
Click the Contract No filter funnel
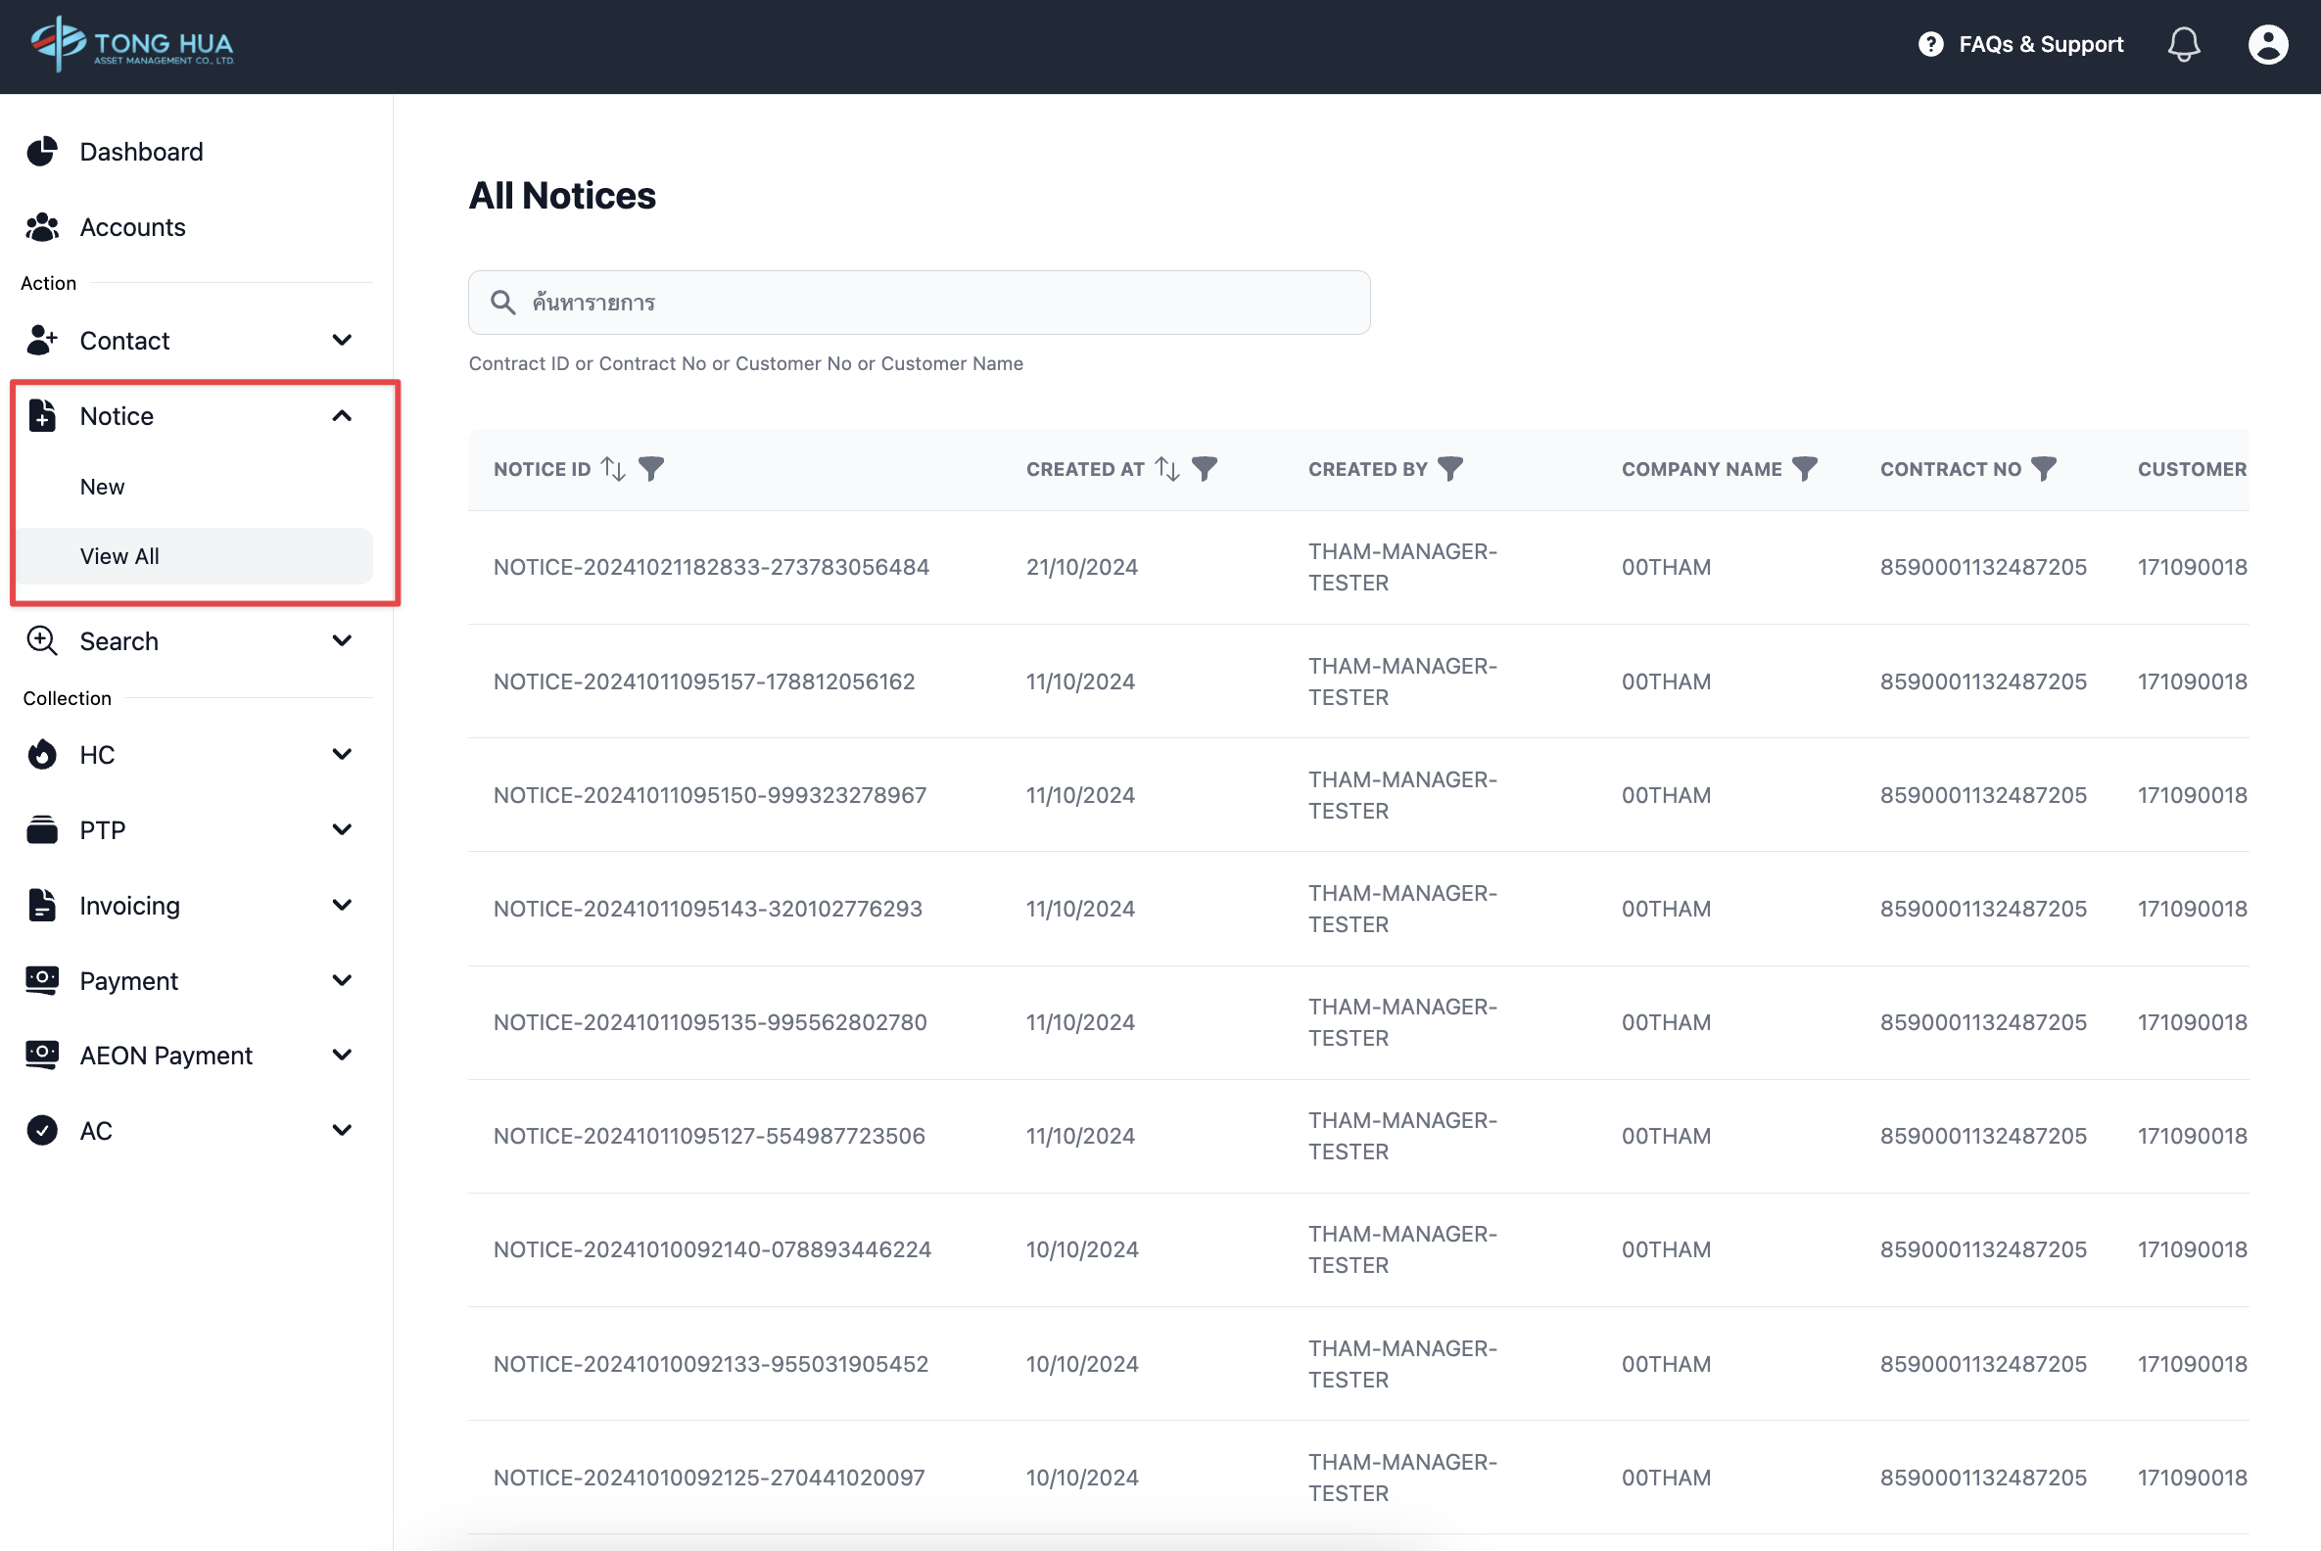tap(2044, 469)
